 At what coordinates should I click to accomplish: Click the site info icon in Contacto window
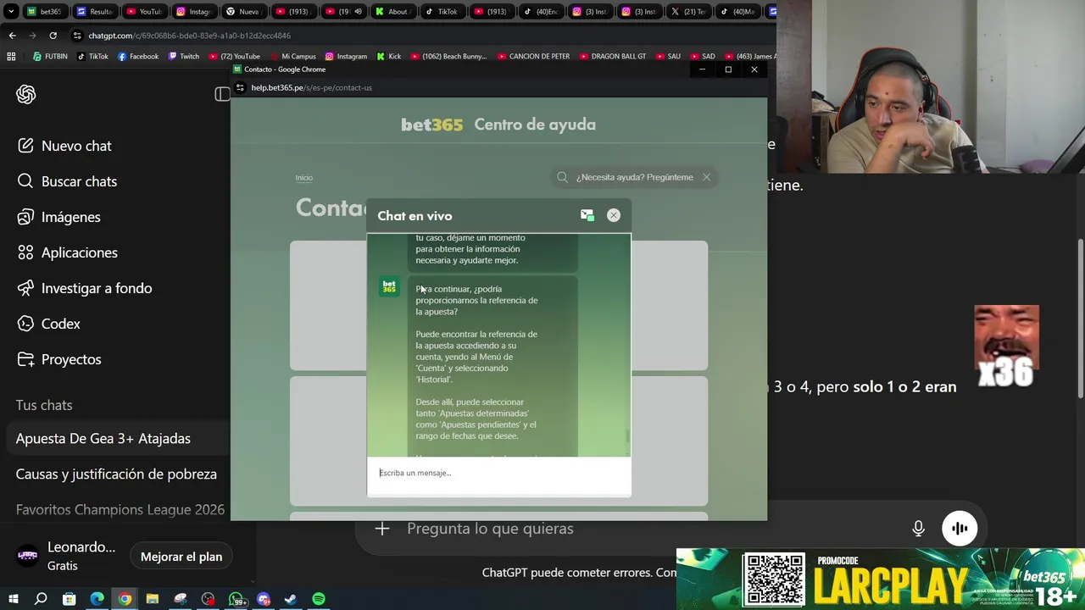(x=241, y=87)
